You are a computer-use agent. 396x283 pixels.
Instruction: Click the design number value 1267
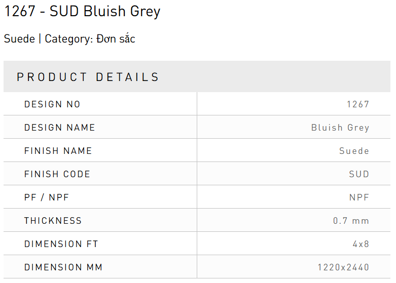(358, 104)
